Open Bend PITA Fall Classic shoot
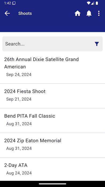Screen dimensions: 105x187 tap(52, 121)
